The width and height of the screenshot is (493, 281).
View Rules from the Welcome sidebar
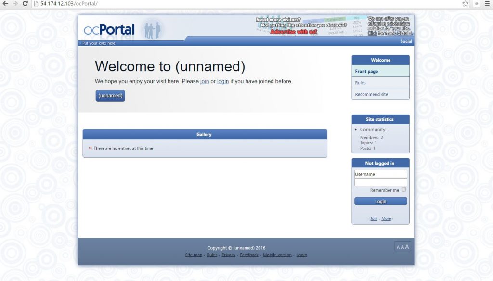(x=361, y=82)
